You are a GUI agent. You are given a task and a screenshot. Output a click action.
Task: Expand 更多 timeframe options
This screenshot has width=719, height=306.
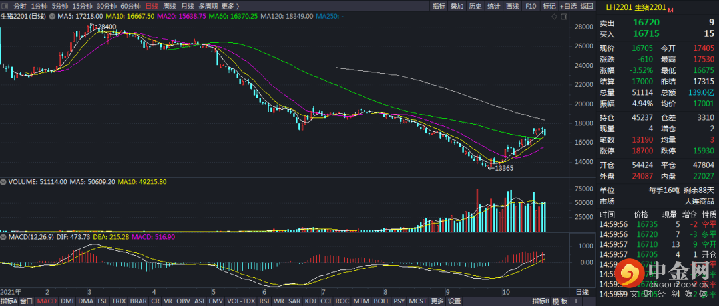228,5
